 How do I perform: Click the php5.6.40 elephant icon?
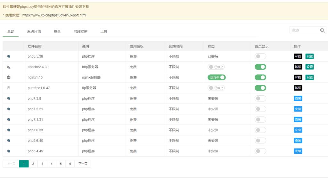point(9,141)
